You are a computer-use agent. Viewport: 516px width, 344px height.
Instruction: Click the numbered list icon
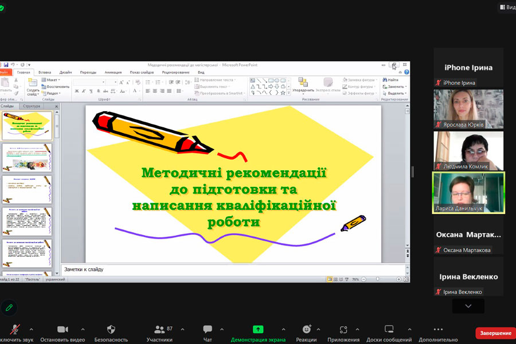(158, 83)
